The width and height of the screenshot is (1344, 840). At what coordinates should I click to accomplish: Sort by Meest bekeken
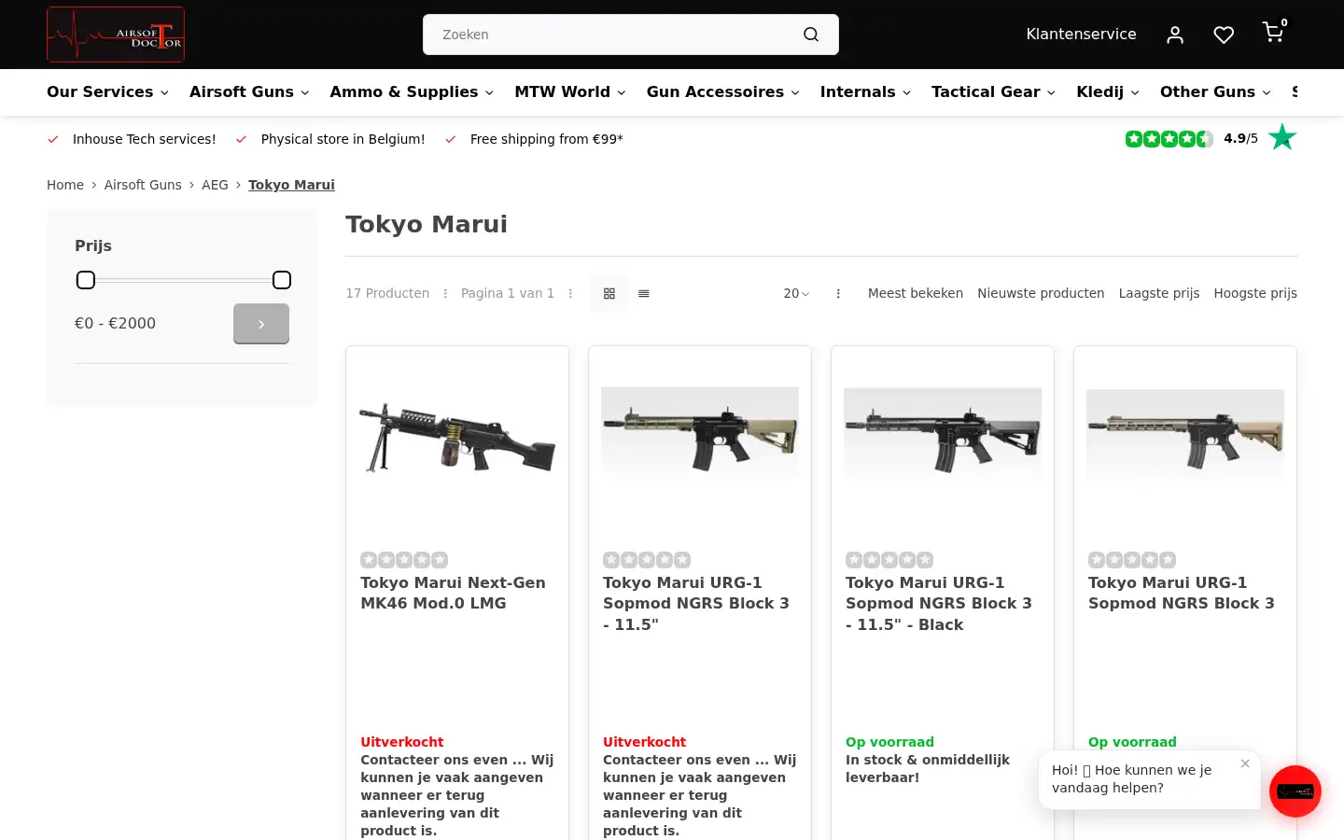[916, 293]
